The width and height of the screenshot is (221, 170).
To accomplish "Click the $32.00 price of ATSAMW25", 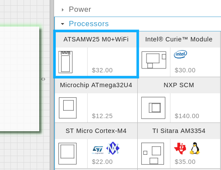I will [102, 70].
